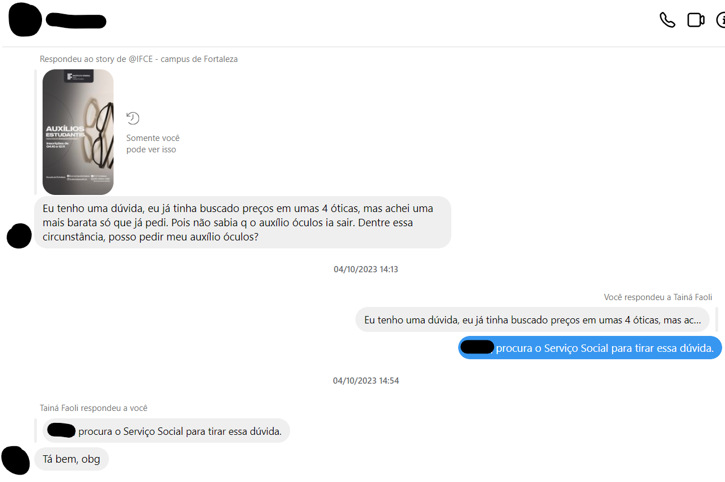Select the "Tá bem, obg" message bubble
This screenshot has width=725, height=482.
coord(72,459)
